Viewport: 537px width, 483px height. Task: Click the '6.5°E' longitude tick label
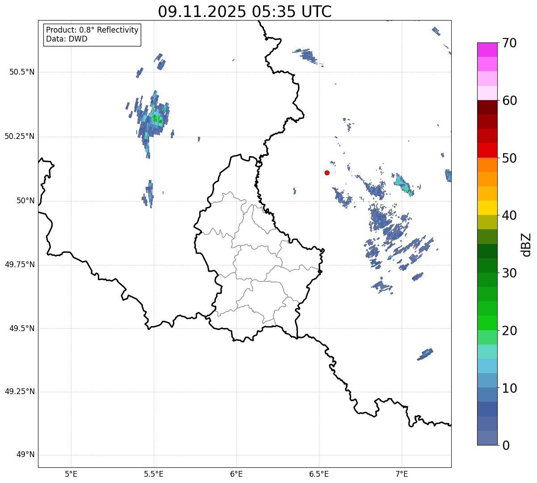click(x=319, y=474)
